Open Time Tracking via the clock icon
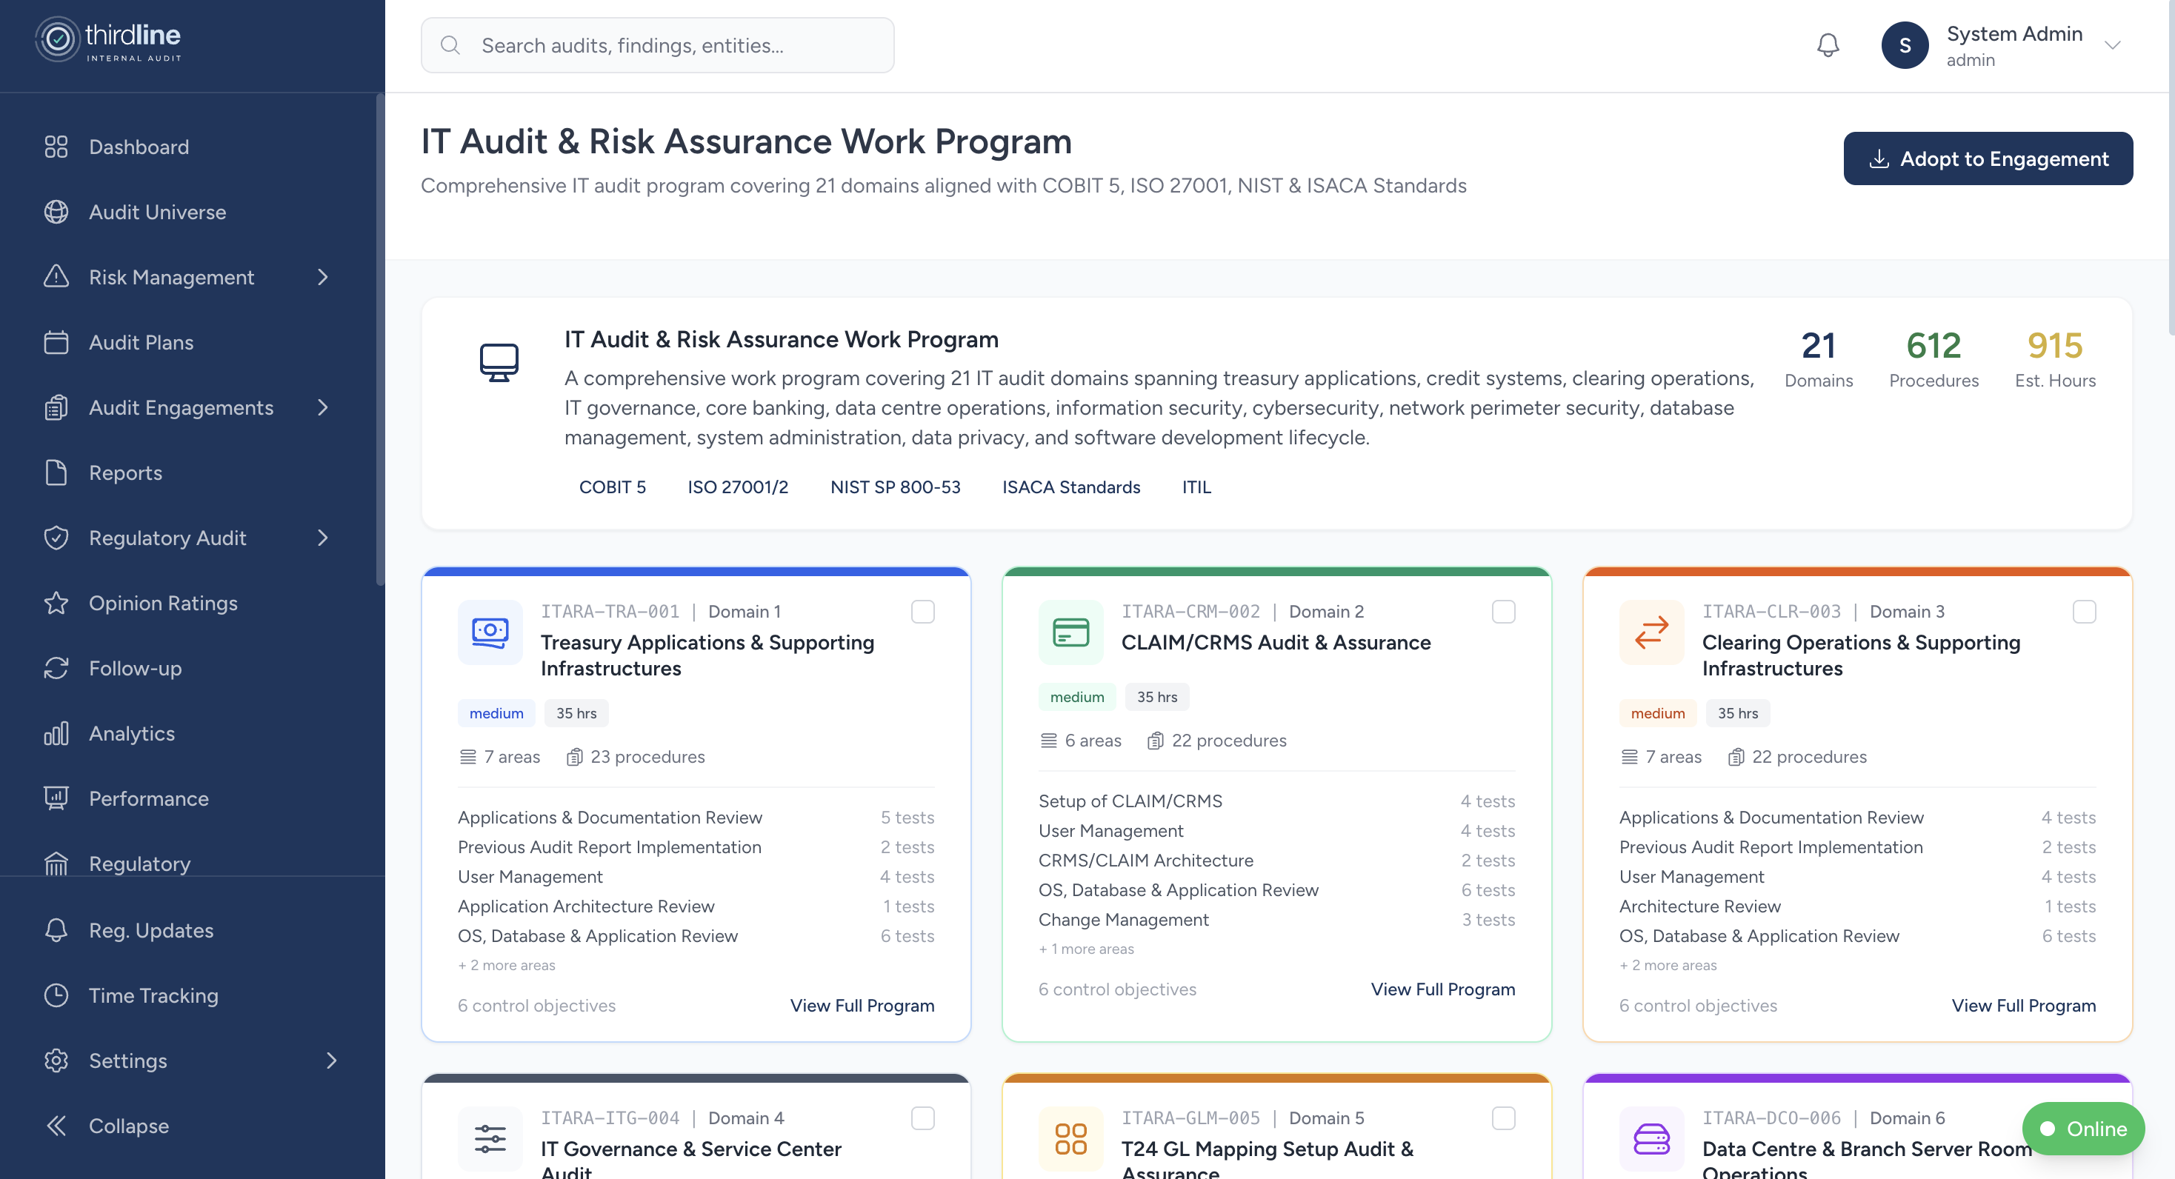The image size is (2175, 1179). (x=56, y=996)
